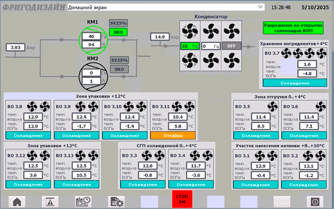334x209 pixels.
Task: Click the KM1 compressor symbol
Action: pos(94,40)
